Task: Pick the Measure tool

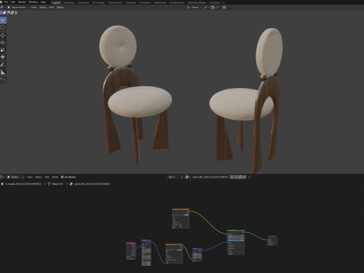Action: pos(3,72)
